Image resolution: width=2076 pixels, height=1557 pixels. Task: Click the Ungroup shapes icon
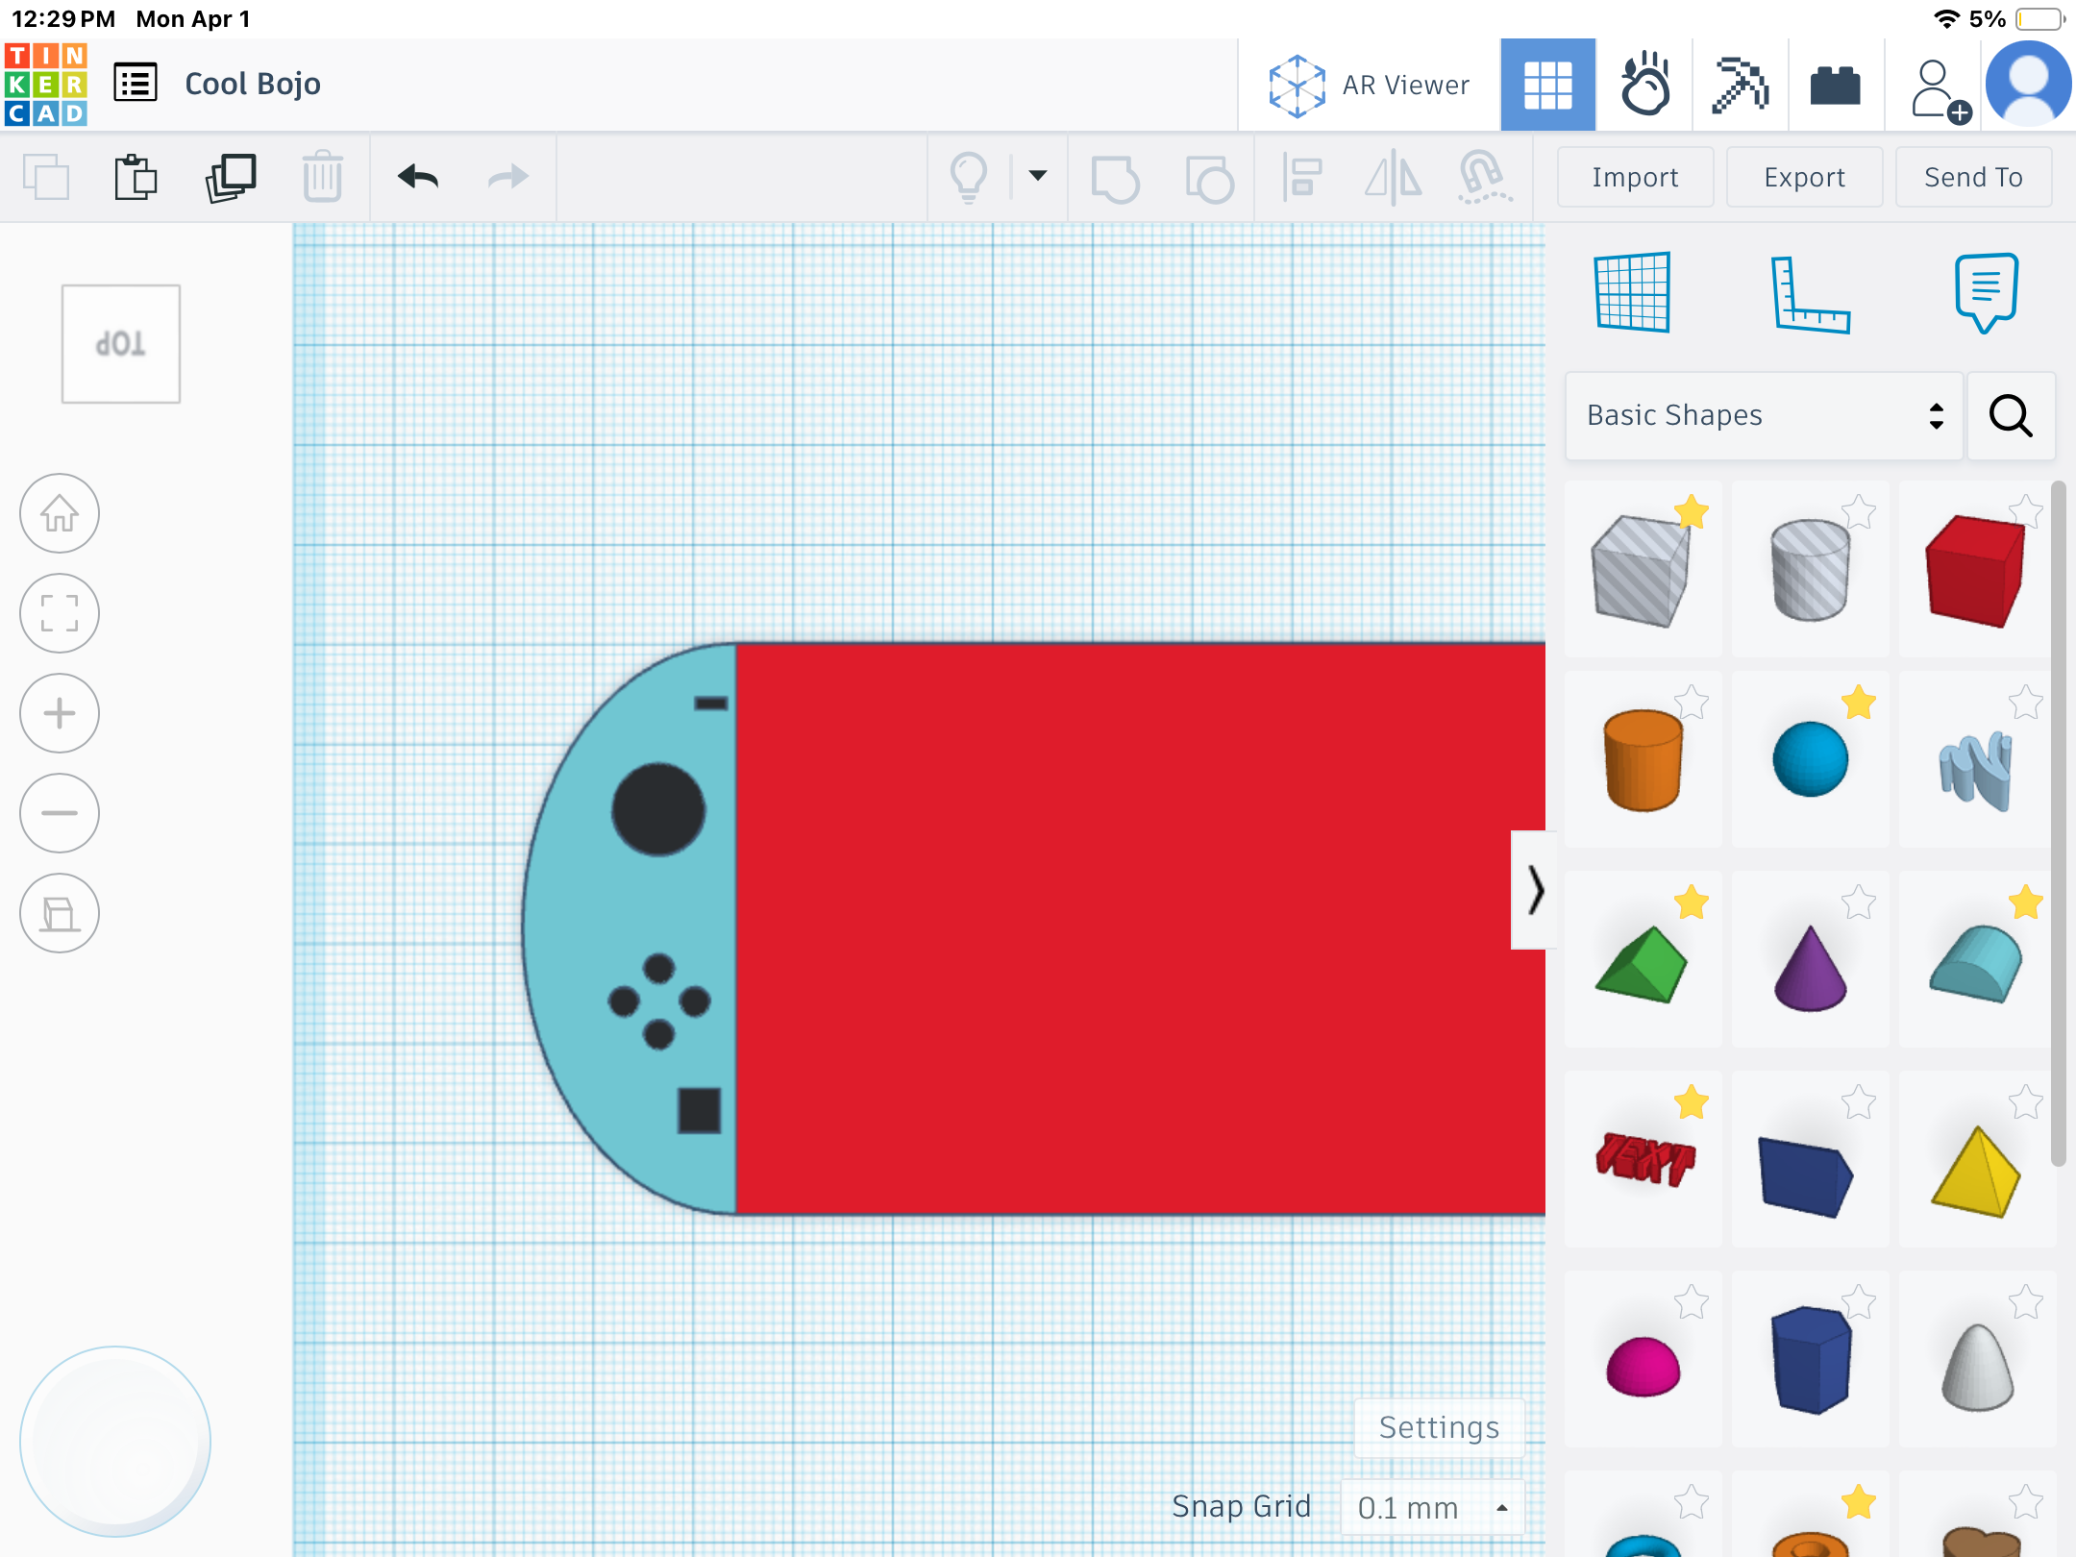1209,179
